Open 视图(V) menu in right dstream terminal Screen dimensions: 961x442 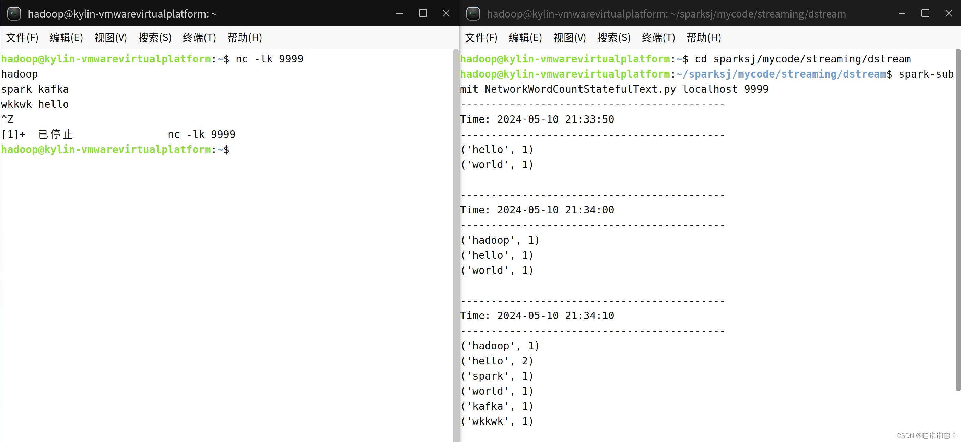pos(569,37)
